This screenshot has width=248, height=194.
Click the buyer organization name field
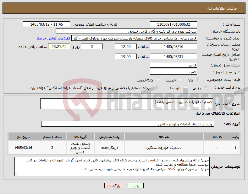point(126,31)
